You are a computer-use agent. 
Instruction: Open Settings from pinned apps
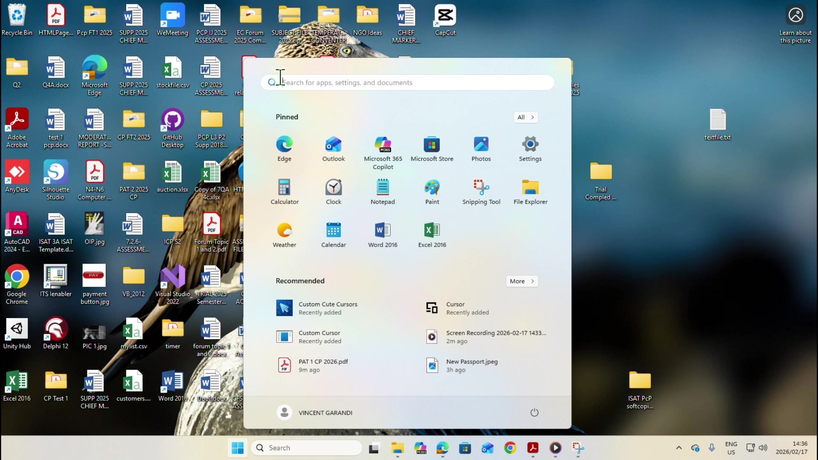530,149
